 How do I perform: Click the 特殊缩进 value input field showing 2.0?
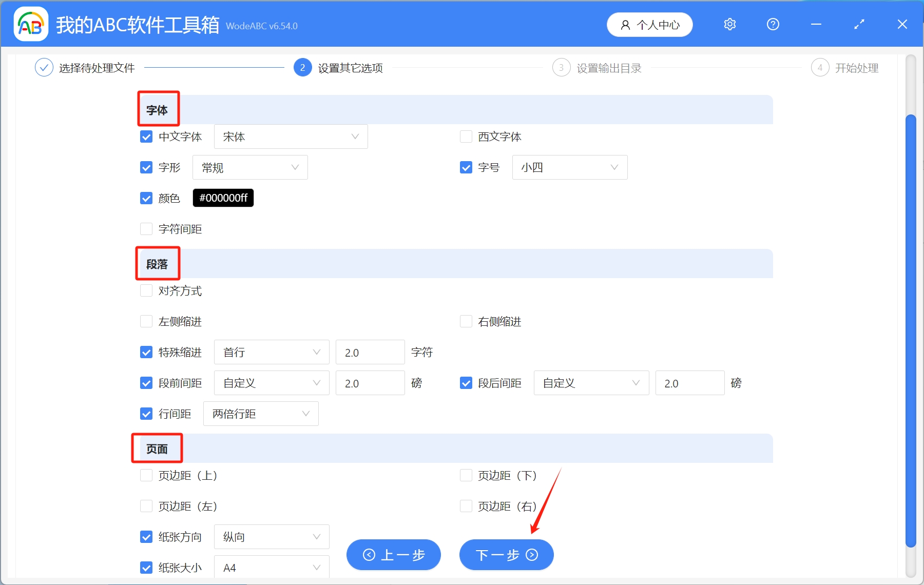[370, 352]
